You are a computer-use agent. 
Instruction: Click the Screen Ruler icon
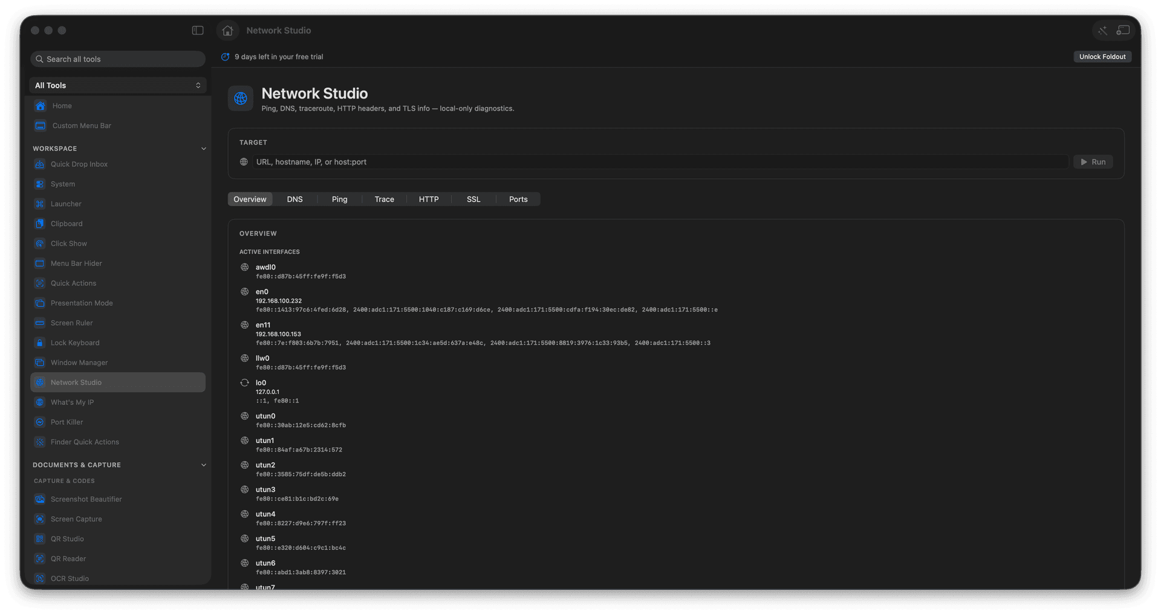click(40, 323)
